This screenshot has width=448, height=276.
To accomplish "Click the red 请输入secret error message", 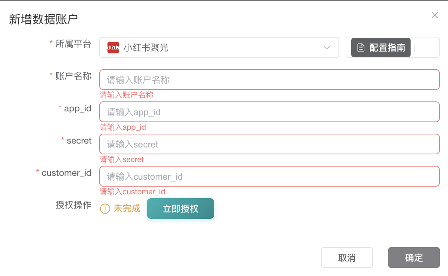I will coord(122,159).
